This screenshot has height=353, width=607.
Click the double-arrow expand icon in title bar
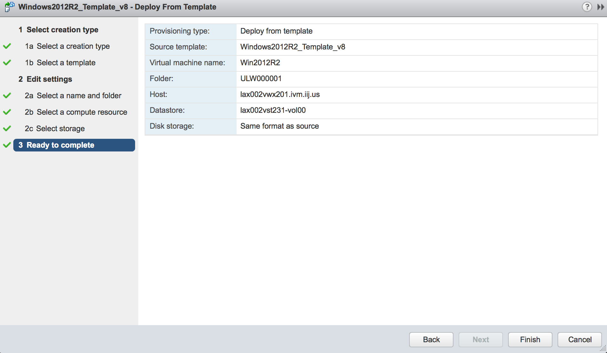(x=601, y=7)
